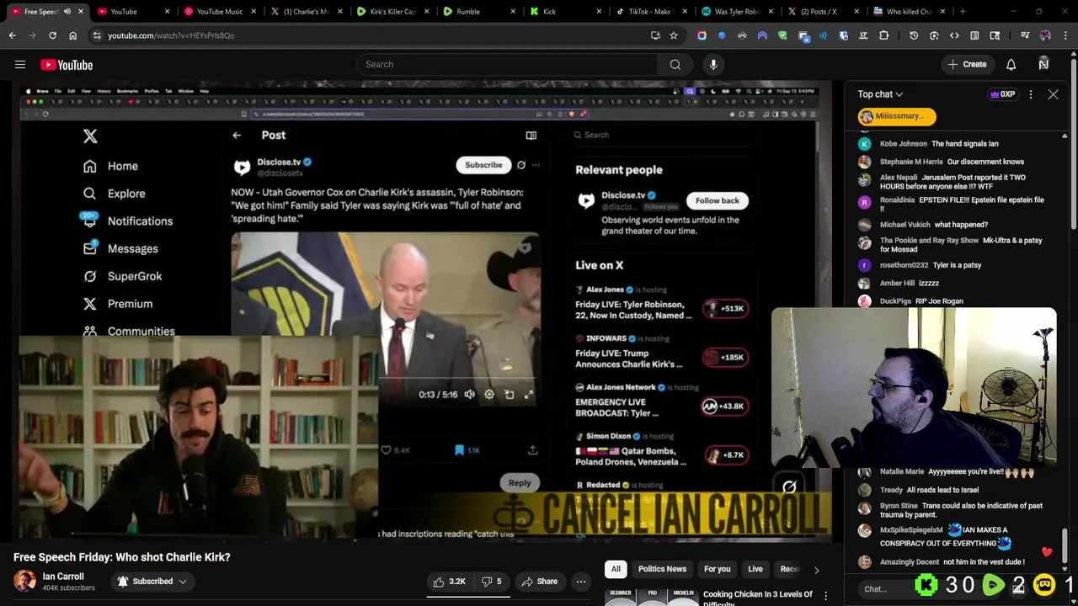Open the browser three-dot menu

(1066, 35)
